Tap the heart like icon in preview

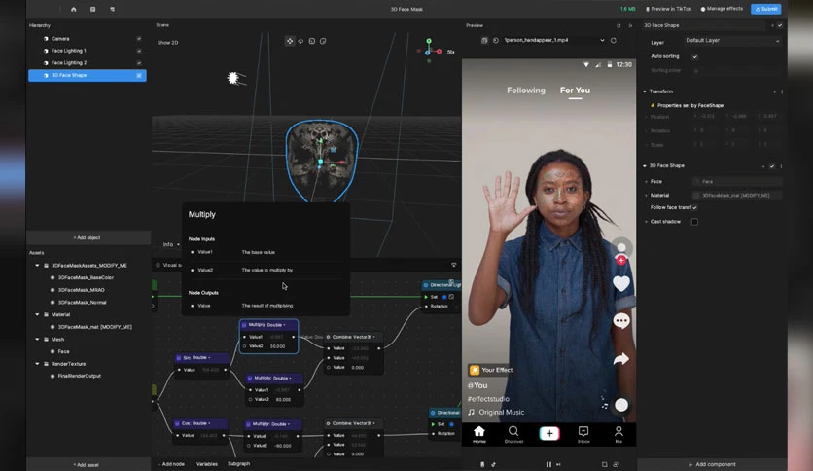621,284
